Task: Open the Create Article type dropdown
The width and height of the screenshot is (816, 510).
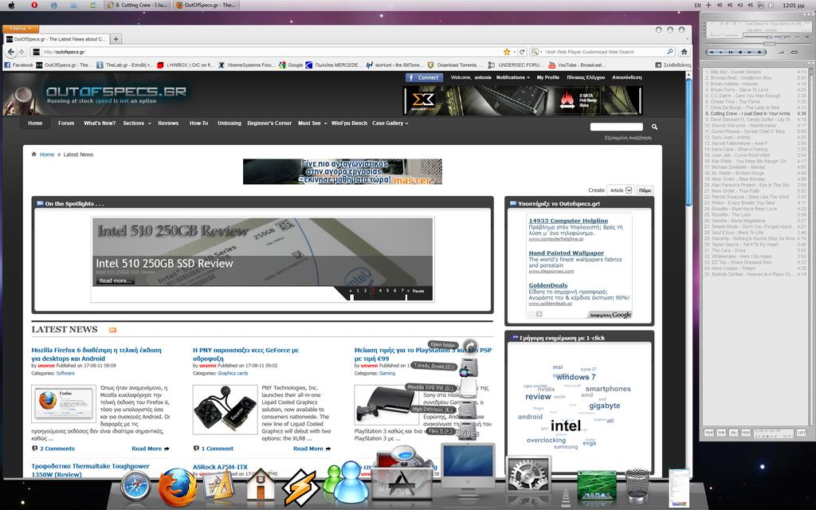Action: pyautogui.click(x=621, y=190)
